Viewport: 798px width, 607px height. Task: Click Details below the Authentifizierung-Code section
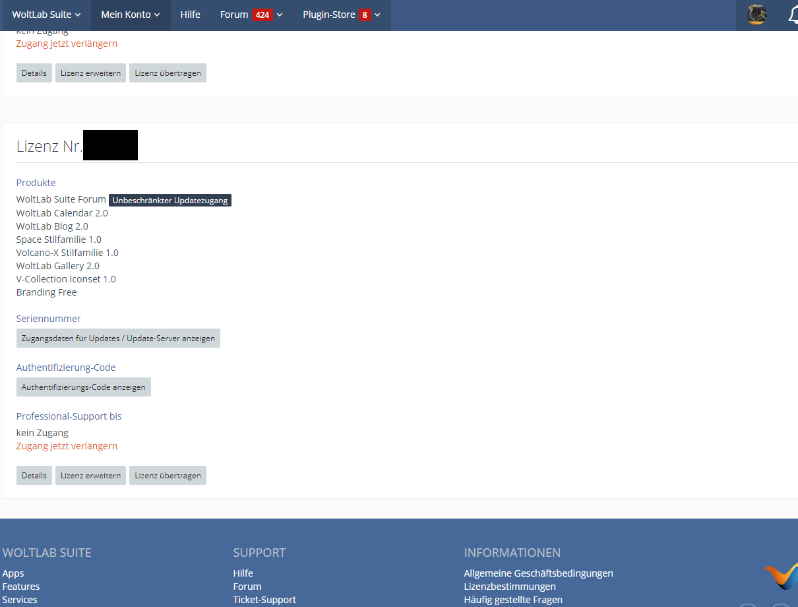click(x=34, y=476)
